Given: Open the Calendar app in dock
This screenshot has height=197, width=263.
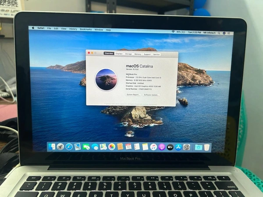Looking at the screenshot, I should coord(128,147).
